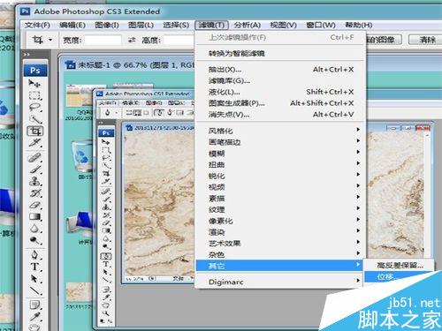Select the History Brush tool

tap(34, 193)
